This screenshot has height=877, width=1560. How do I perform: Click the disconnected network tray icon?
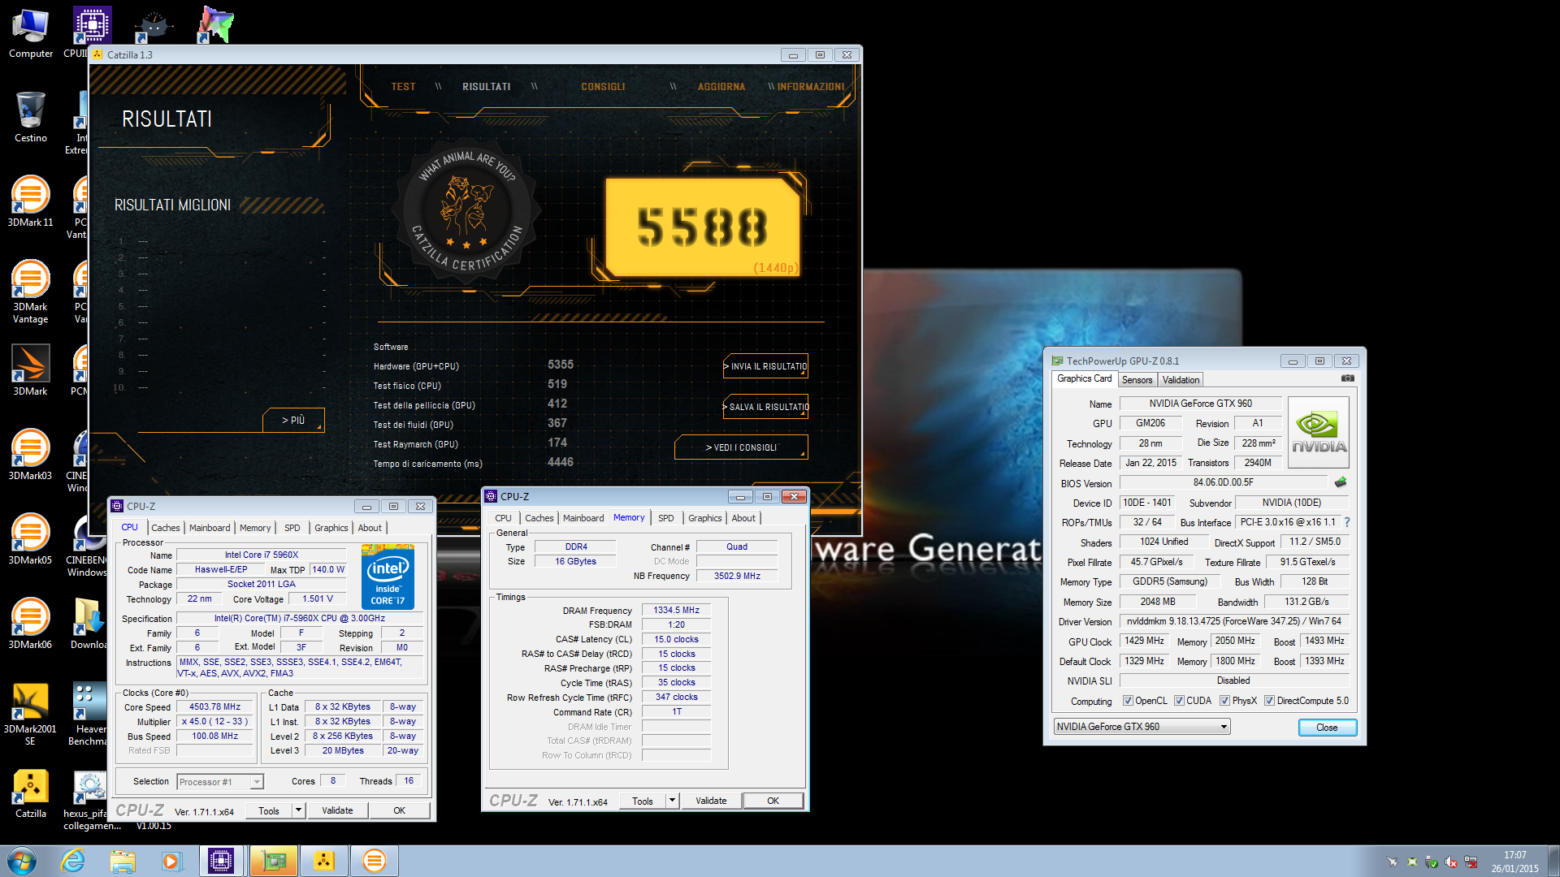[1471, 862]
